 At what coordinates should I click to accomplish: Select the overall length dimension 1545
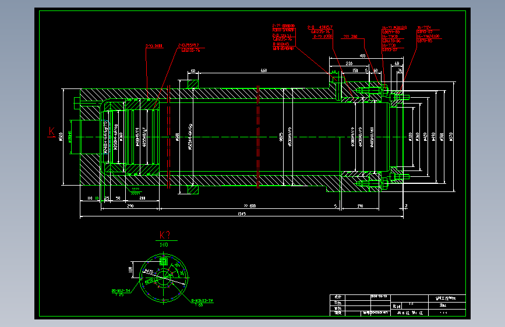[x=242, y=214]
